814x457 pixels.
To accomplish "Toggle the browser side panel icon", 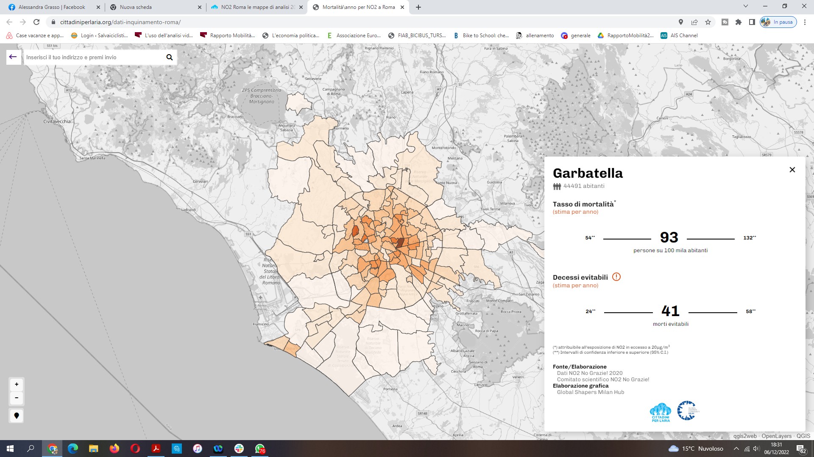I will [752, 22].
